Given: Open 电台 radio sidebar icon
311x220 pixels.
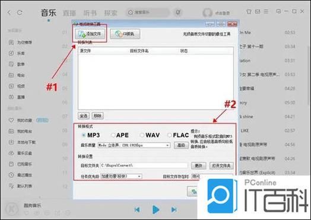Looking at the screenshot, I should click(11, 75).
